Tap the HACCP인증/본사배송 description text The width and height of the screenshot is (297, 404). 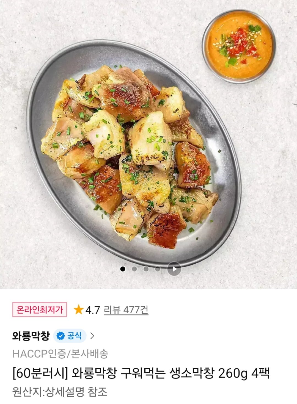[60, 354]
